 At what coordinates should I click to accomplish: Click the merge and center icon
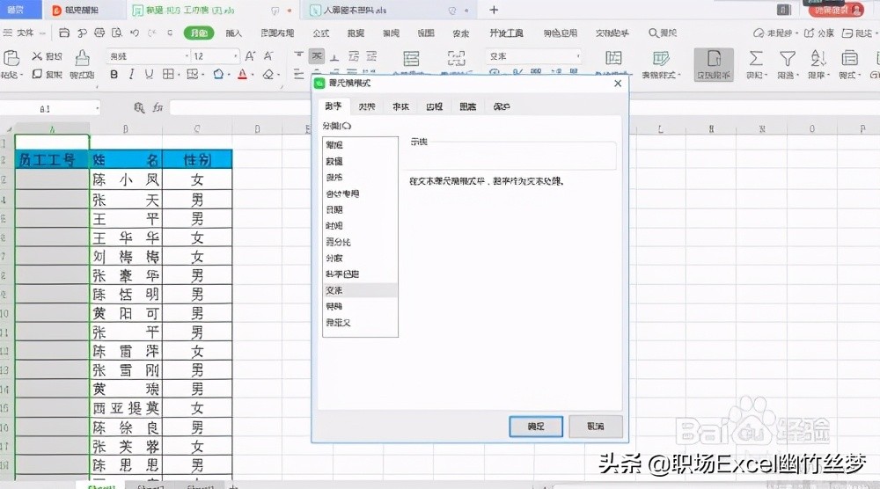click(x=411, y=58)
